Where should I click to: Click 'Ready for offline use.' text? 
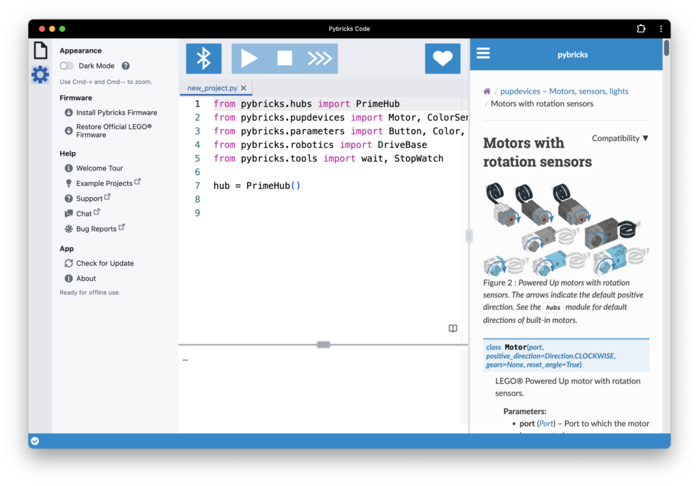(x=90, y=293)
